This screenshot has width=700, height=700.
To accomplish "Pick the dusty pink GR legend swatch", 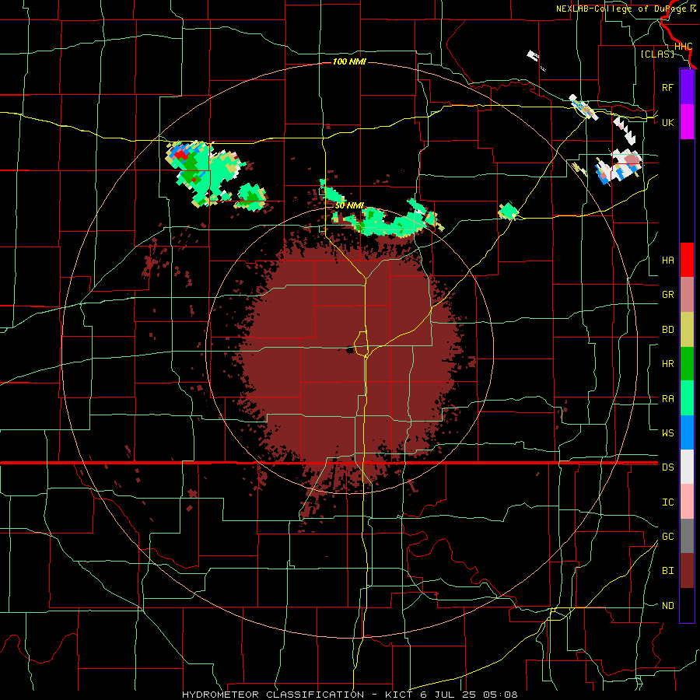I will [687, 294].
